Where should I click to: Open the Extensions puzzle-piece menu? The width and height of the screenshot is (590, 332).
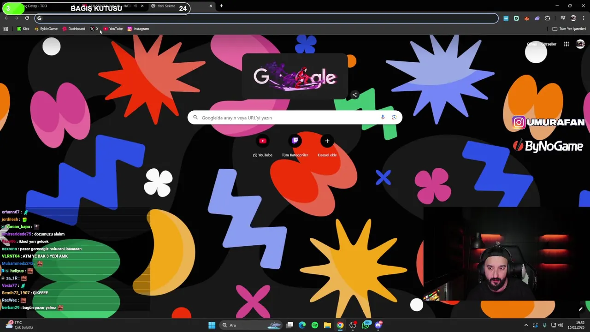[x=548, y=18]
